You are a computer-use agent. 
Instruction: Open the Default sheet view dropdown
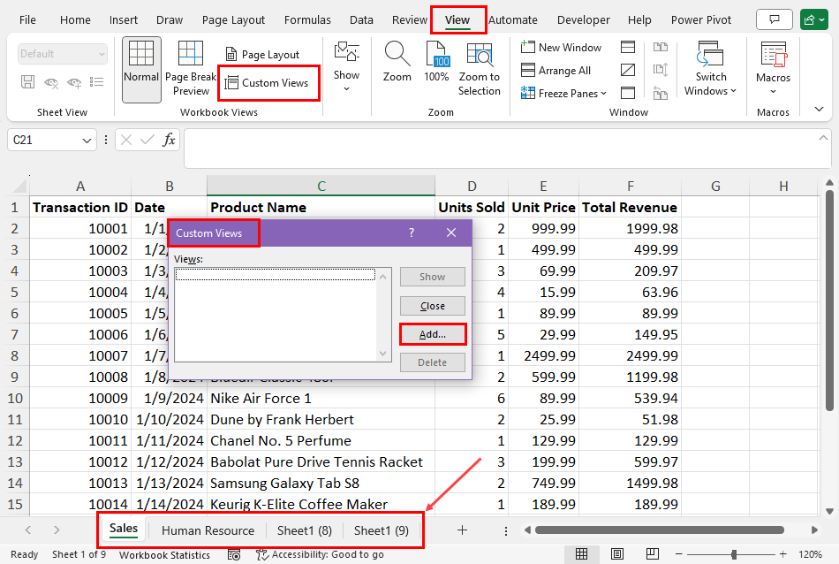pos(63,54)
